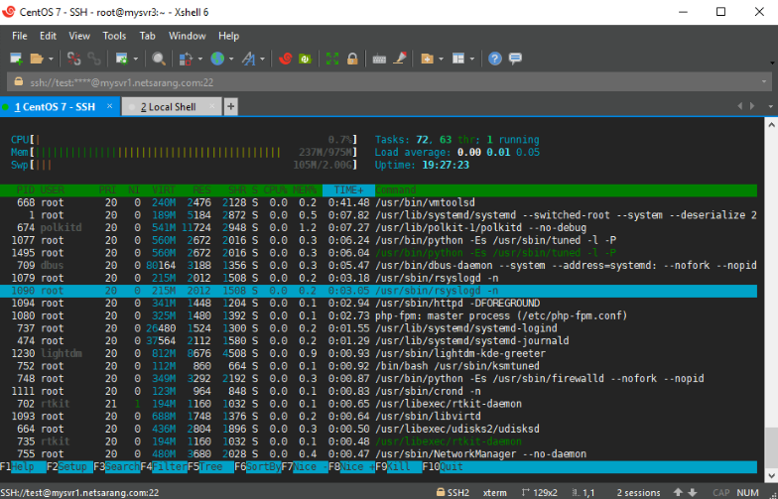This screenshot has height=499, width=778.
Task: Open the Tools menu
Action: (114, 36)
